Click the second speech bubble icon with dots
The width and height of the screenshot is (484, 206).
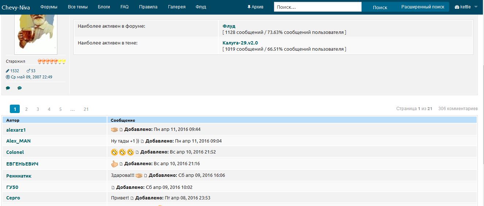[19, 88]
